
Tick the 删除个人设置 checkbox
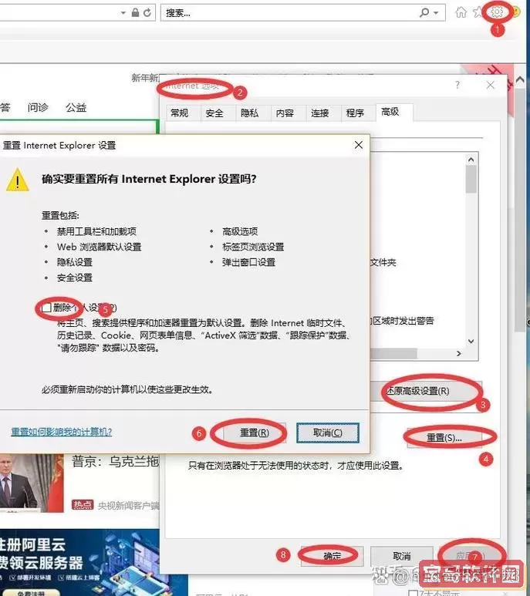coord(47,308)
